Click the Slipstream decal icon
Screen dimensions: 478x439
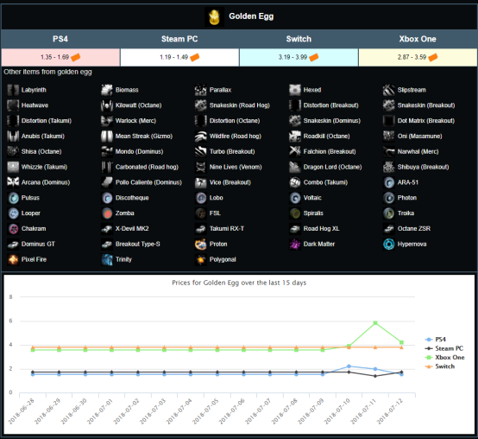389,90
